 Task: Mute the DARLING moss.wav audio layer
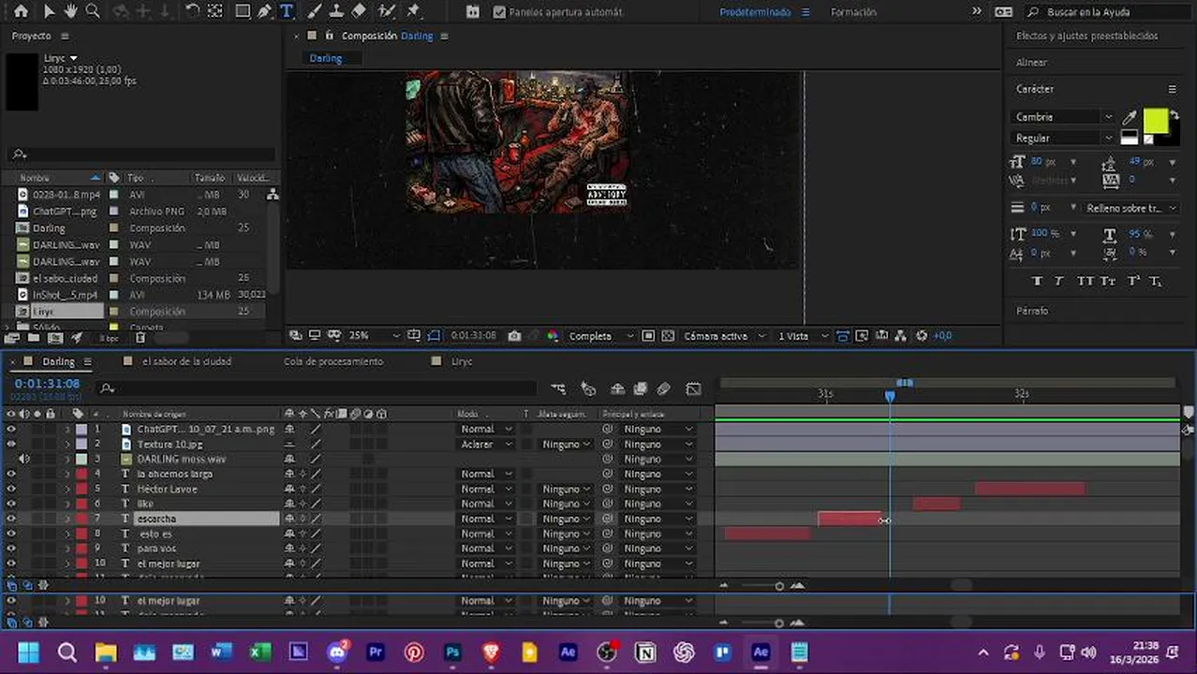point(24,459)
